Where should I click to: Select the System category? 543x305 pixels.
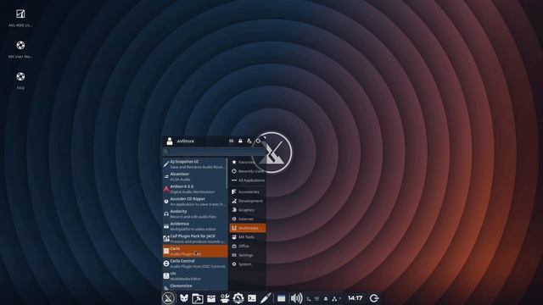[248, 263]
